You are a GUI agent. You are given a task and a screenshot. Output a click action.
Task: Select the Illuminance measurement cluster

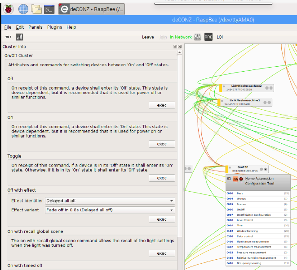(258, 242)
